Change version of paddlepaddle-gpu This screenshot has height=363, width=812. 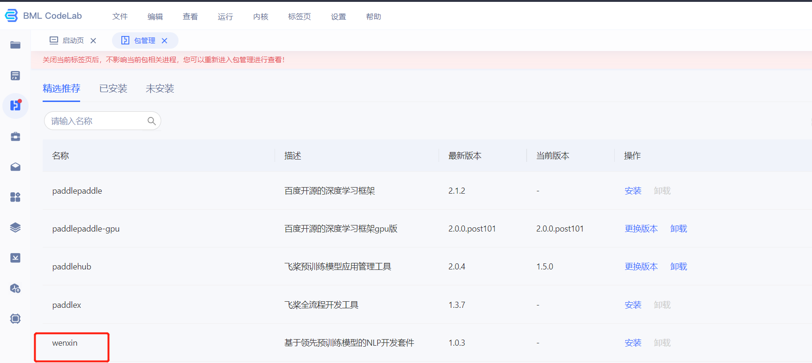641,229
